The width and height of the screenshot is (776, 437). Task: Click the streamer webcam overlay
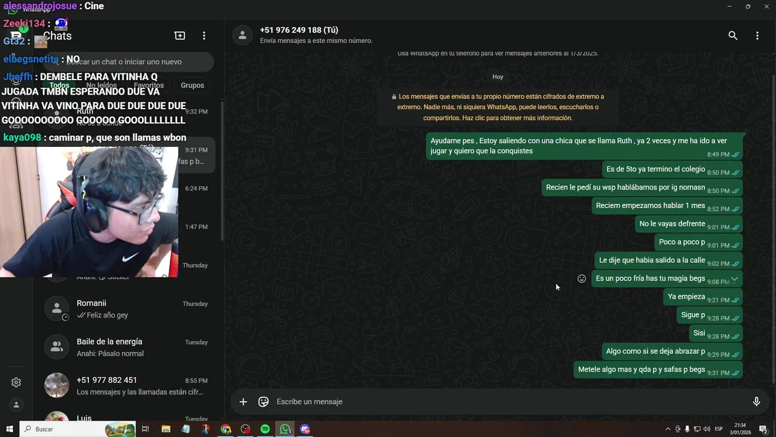pyautogui.click(x=89, y=212)
